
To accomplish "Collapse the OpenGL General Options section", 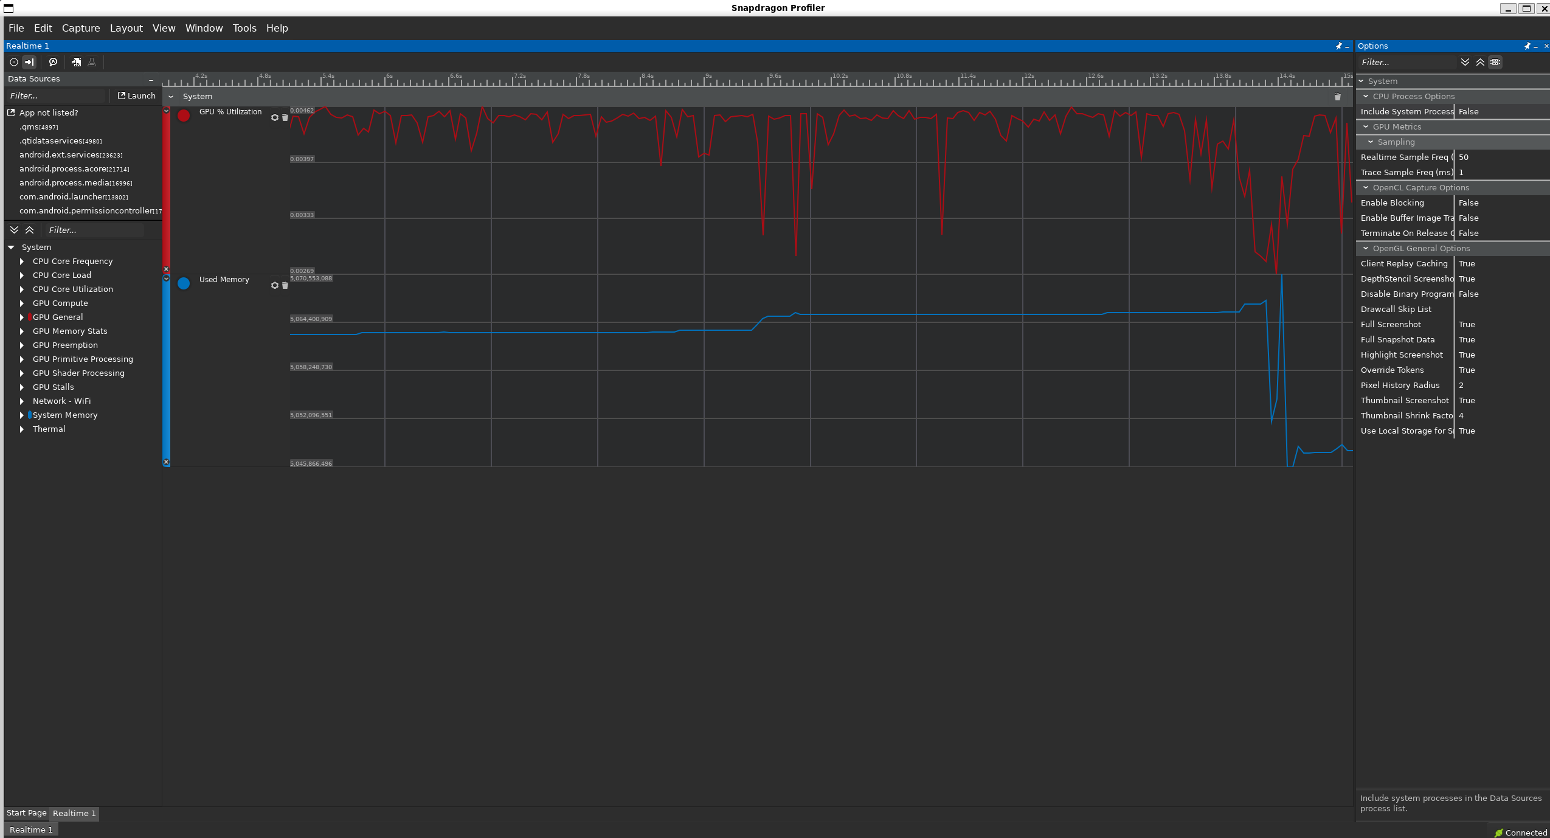I will pyautogui.click(x=1366, y=248).
